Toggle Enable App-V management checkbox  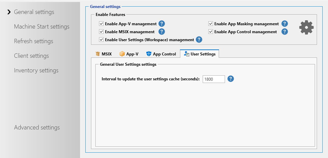(x=101, y=24)
